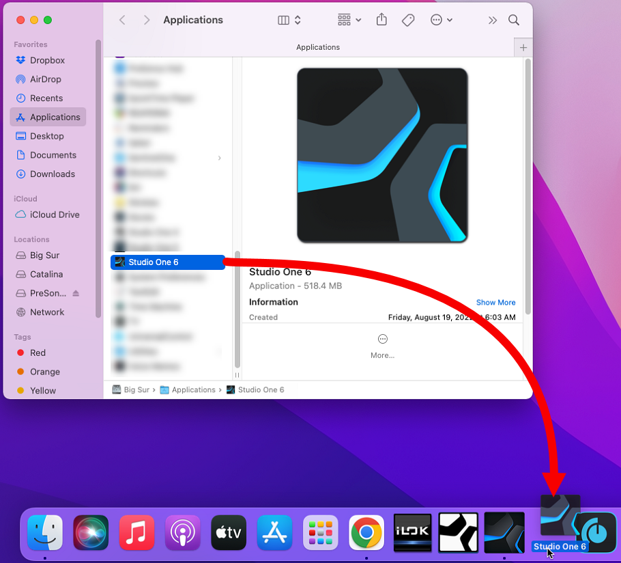Eject the PreSon... volume
The image size is (621, 563).
point(76,293)
